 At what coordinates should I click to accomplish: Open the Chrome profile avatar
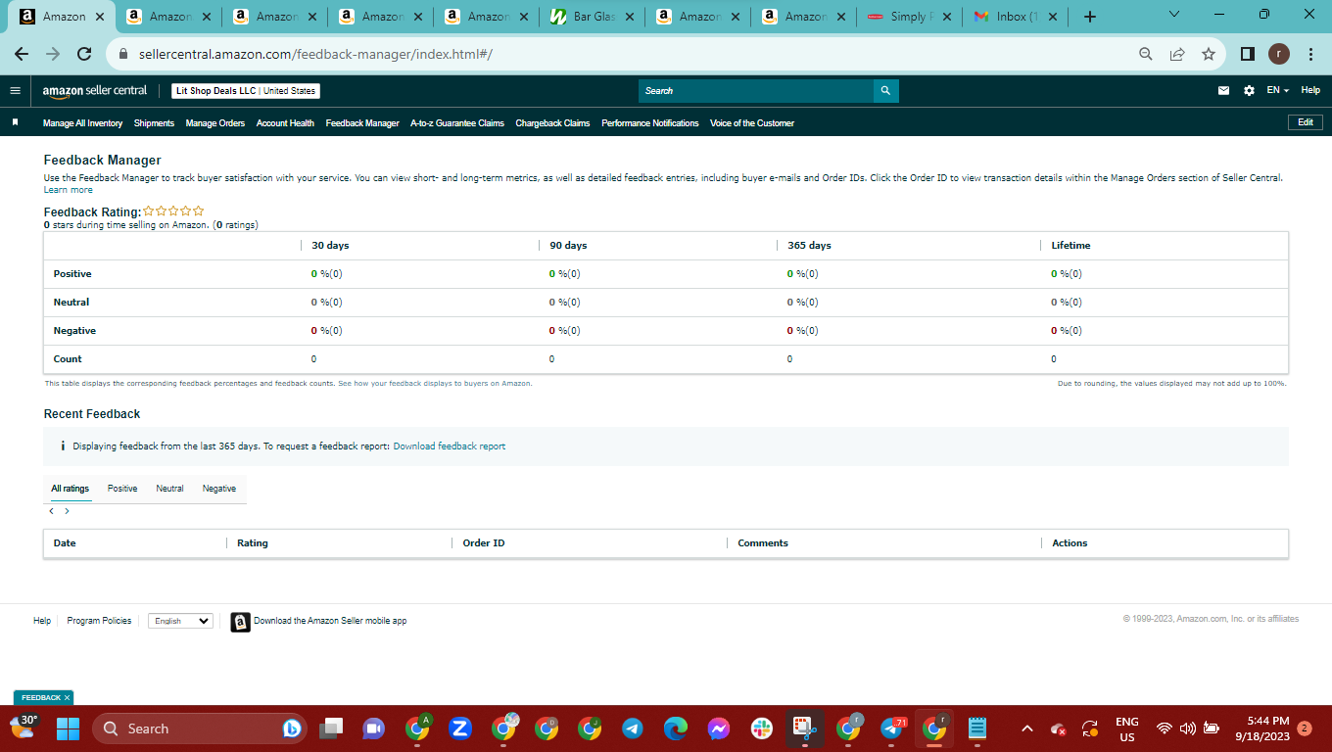tap(1279, 55)
